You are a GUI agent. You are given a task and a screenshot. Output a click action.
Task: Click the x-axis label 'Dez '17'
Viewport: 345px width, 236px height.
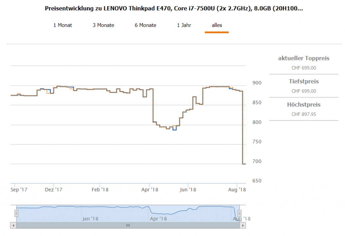(x=54, y=190)
